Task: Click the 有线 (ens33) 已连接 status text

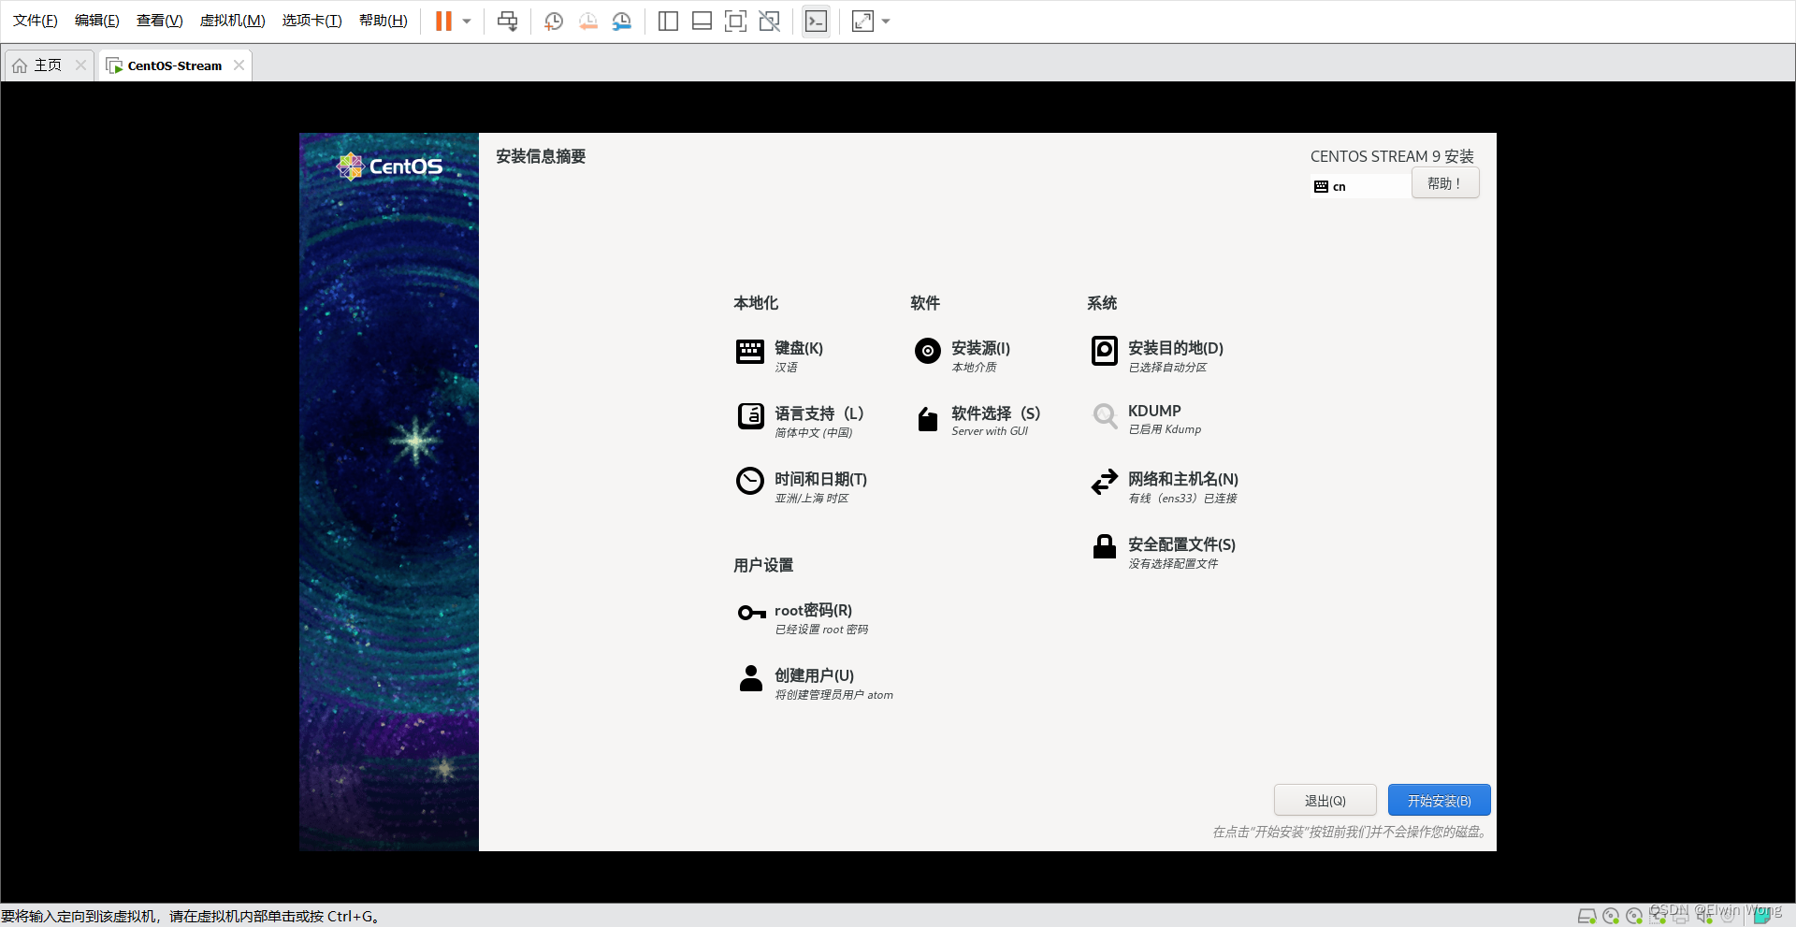Action: pos(1182,499)
